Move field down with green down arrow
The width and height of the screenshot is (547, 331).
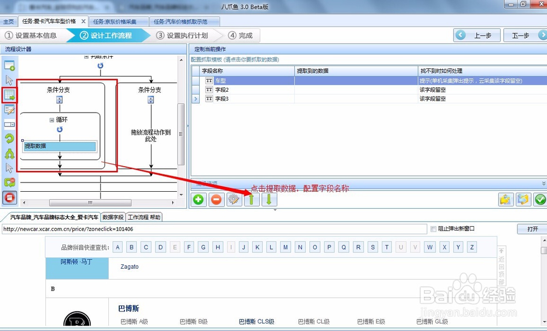click(x=269, y=200)
